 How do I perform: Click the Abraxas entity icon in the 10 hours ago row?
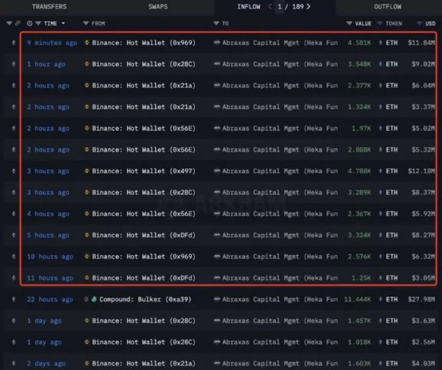coord(216,257)
